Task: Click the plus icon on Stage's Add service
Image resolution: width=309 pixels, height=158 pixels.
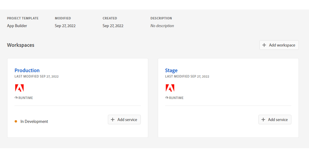Action: (263, 119)
